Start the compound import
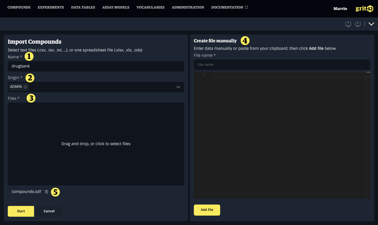 point(21,211)
